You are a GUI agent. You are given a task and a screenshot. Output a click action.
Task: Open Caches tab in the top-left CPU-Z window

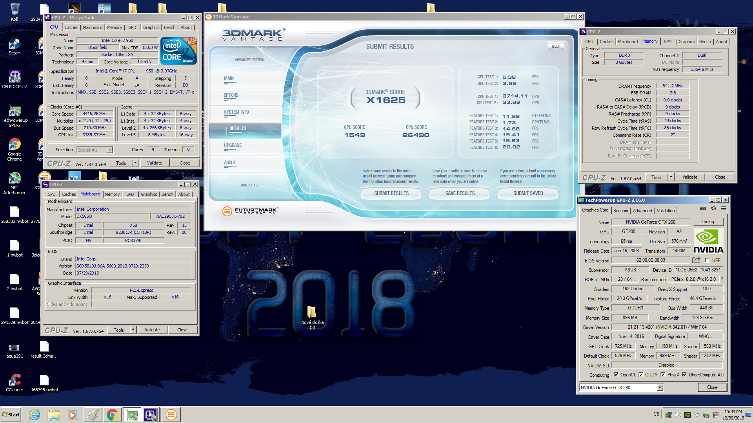click(x=71, y=27)
